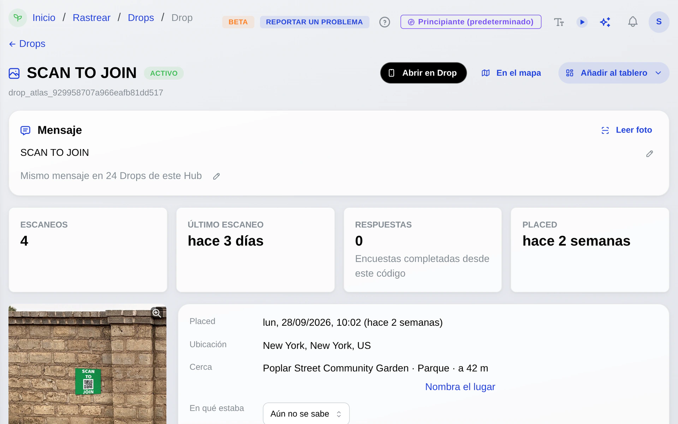
Task: Open notifications bell
Action: coord(633,22)
